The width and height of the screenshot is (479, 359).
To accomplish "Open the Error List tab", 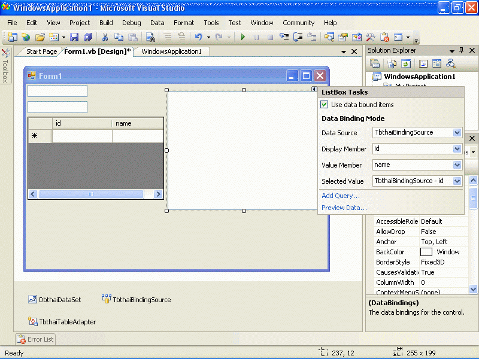I will pos(35,339).
